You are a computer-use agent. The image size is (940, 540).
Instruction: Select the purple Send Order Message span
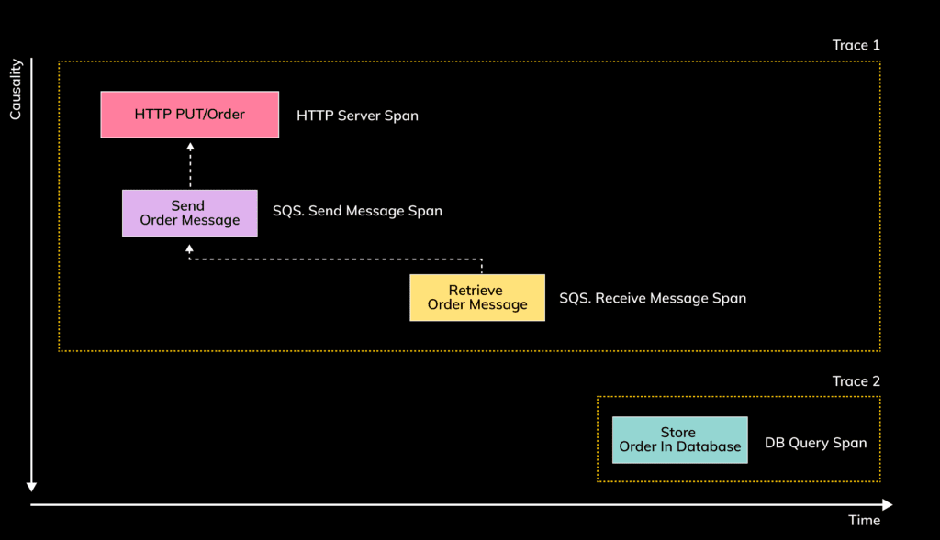pos(189,213)
